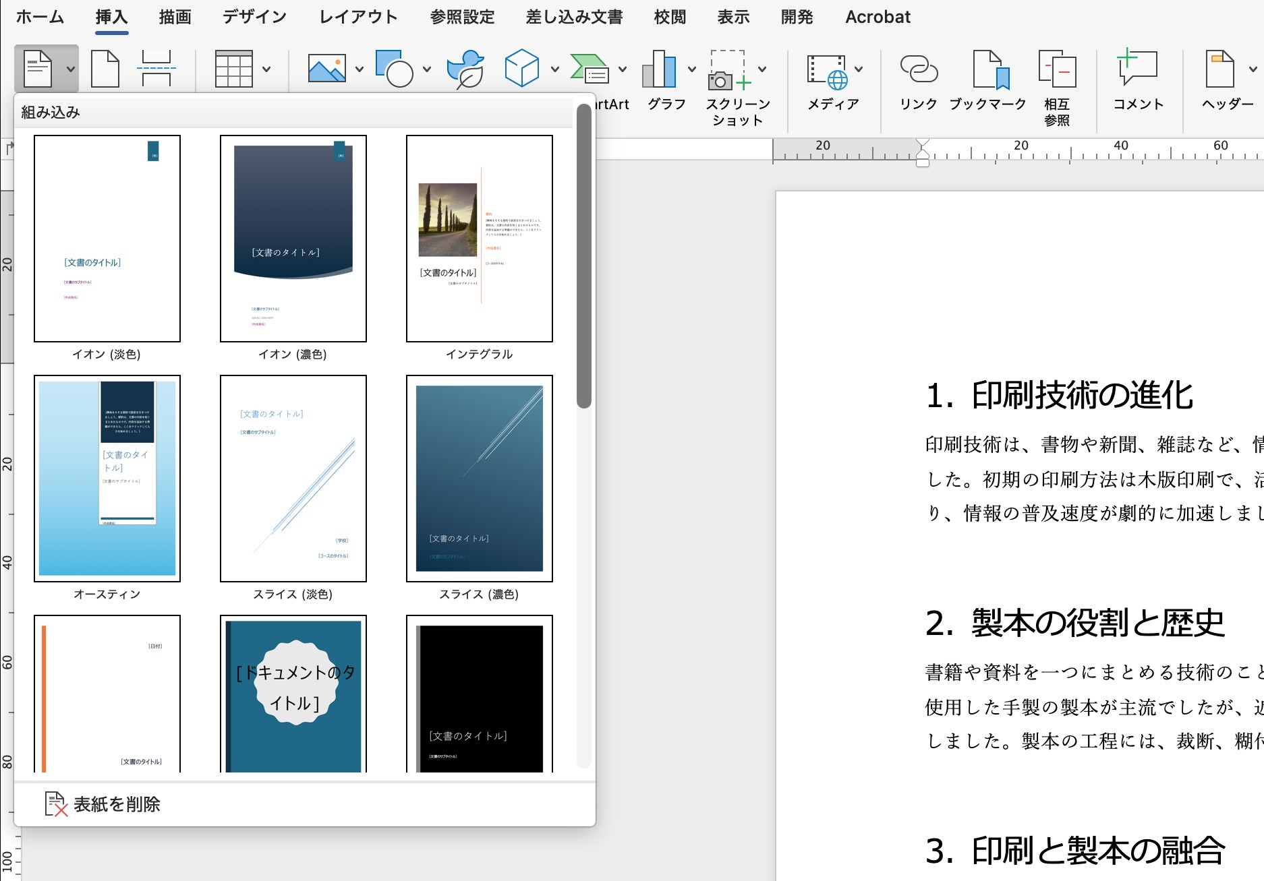Open the 3D Models dropdown arrow
The width and height of the screenshot is (1264, 881).
point(555,69)
